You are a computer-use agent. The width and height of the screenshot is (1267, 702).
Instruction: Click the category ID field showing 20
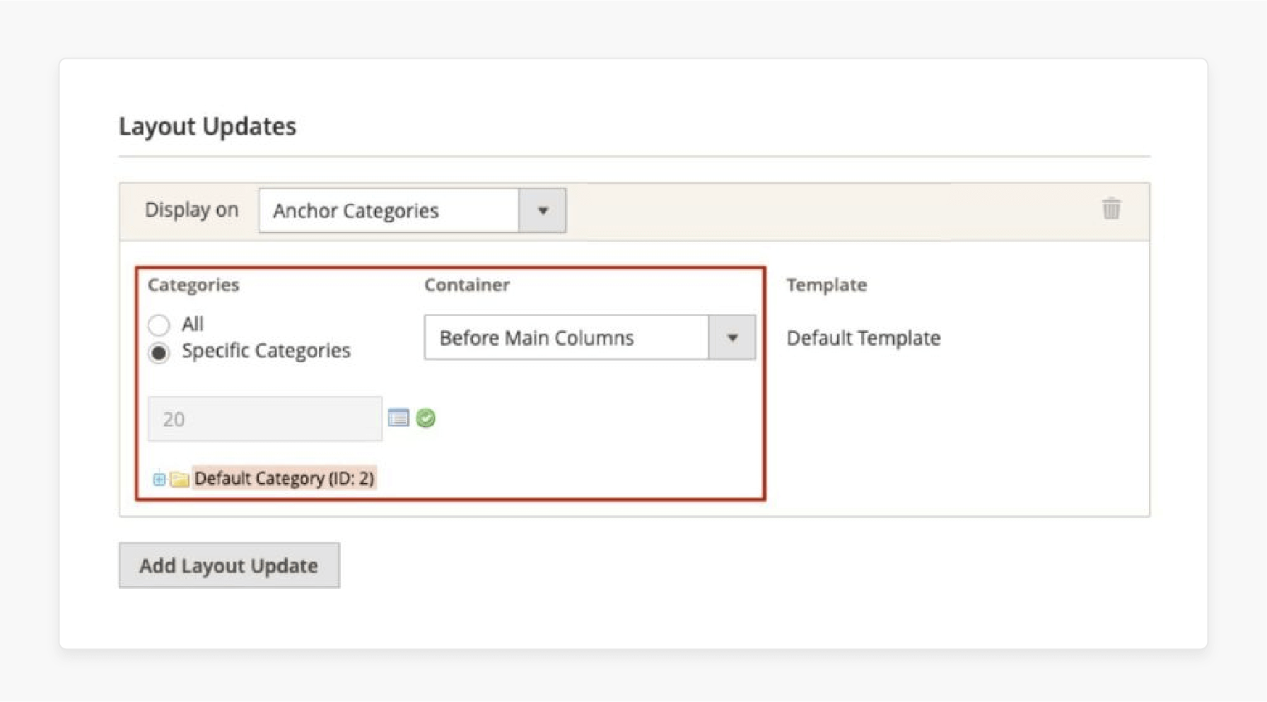click(x=265, y=419)
